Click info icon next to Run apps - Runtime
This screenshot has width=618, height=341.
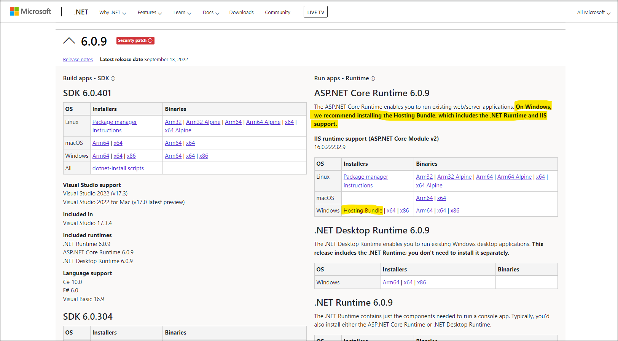pos(373,79)
